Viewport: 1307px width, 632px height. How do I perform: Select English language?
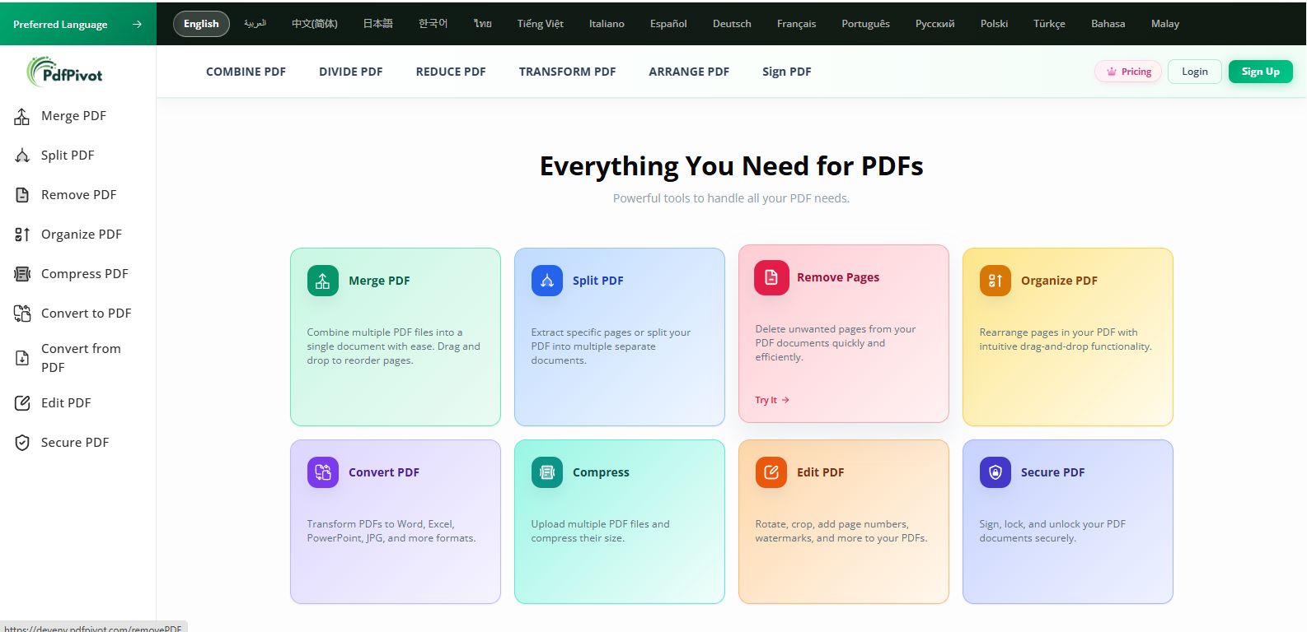pyautogui.click(x=201, y=24)
